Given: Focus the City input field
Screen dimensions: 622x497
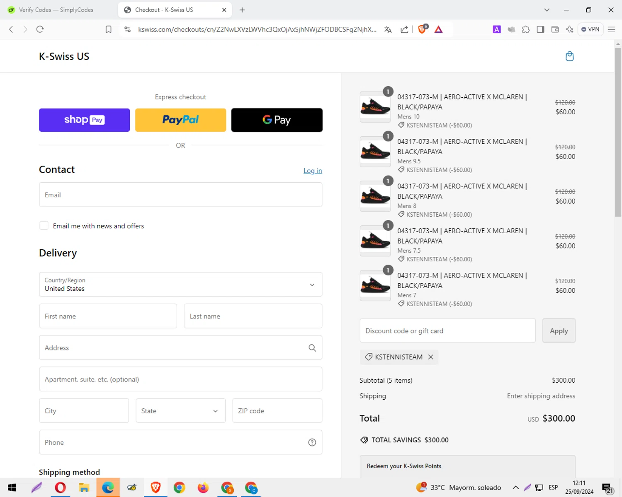Looking at the screenshot, I should tap(84, 411).
